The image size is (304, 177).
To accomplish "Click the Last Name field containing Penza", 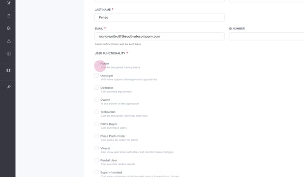I will click(159, 17).
